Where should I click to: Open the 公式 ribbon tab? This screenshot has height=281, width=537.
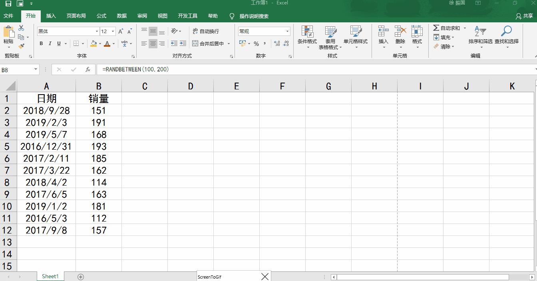coord(101,16)
